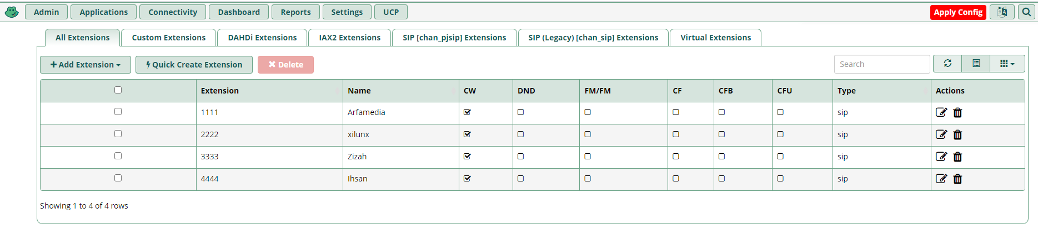The height and width of the screenshot is (234, 1038).
Task: Select row checkbox for extension 3333
Action: point(118,155)
